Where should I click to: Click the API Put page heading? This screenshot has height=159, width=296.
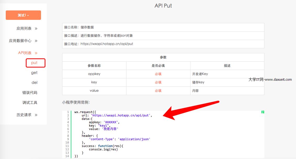click(x=163, y=5)
